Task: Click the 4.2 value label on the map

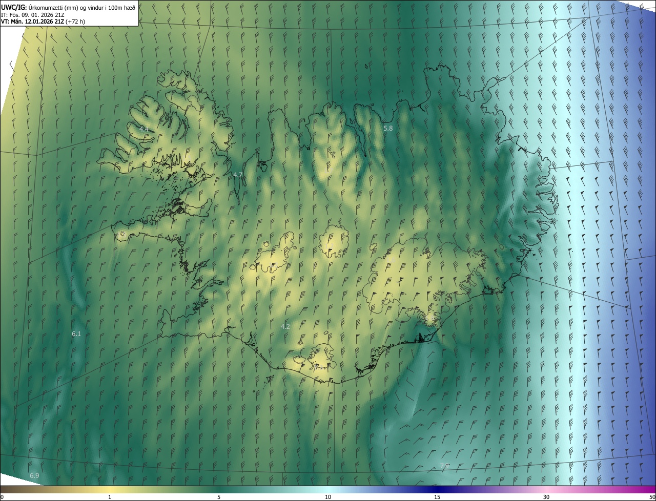Action: 285,326
